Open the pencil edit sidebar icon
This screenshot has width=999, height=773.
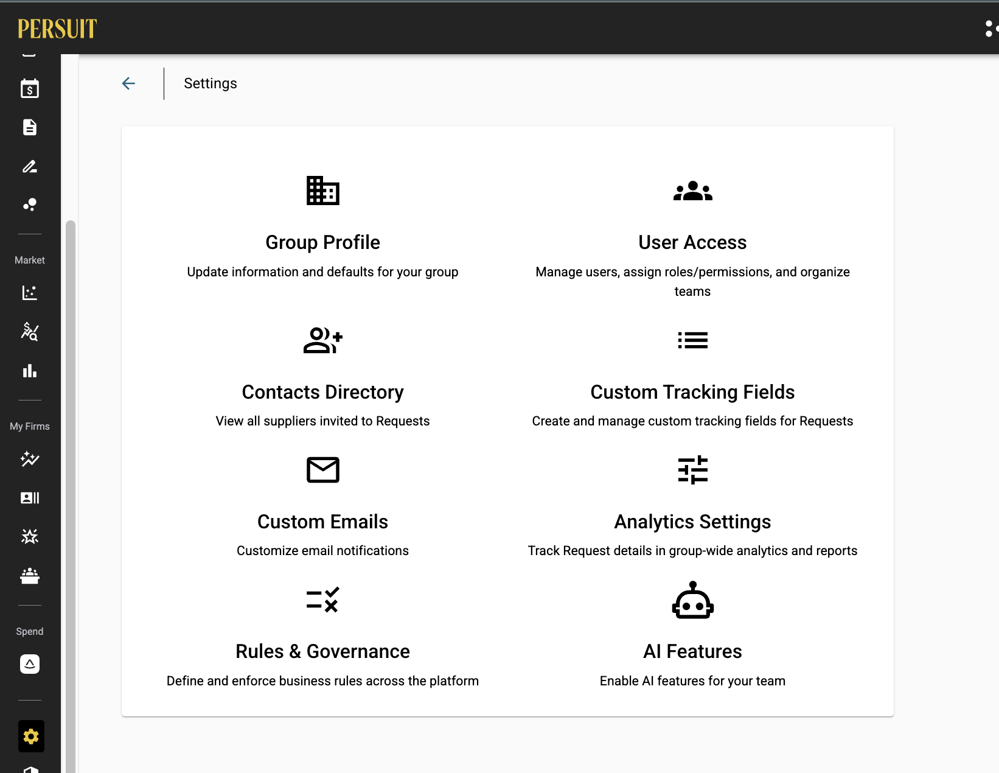(30, 166)
